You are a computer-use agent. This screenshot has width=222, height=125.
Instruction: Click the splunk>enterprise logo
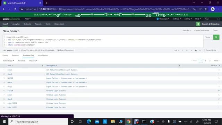[11, 19]
